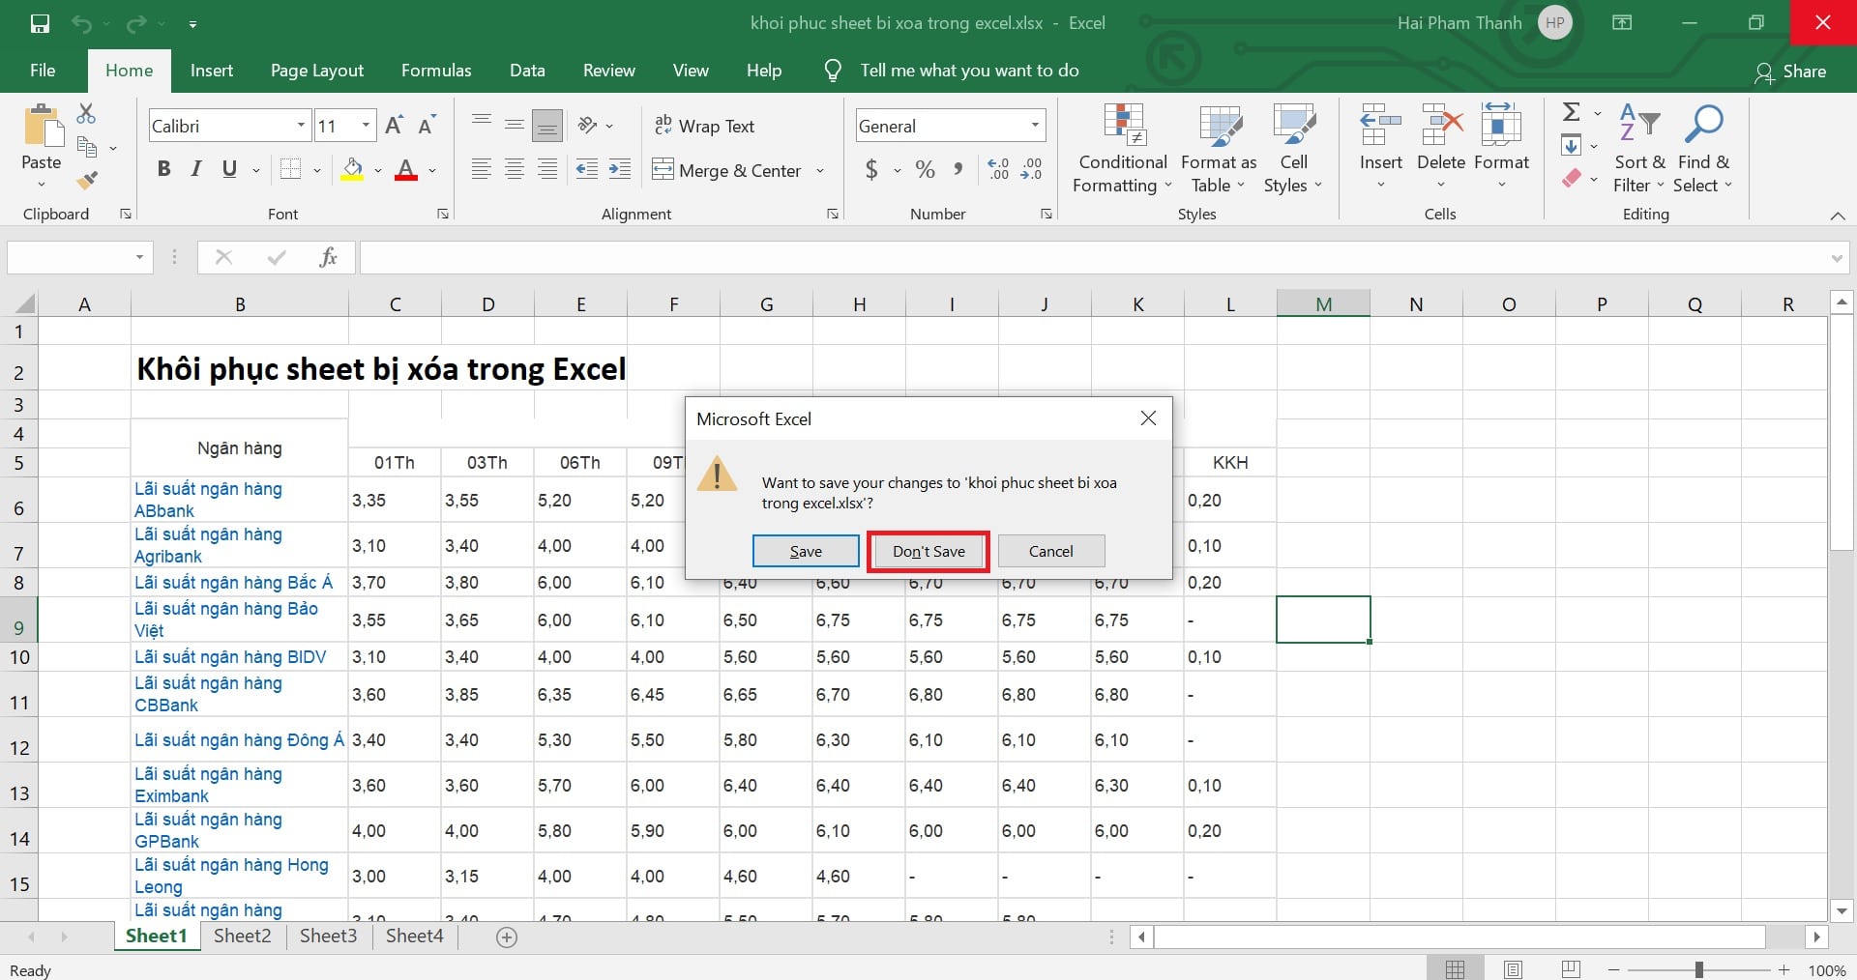Open the Cell Styles dropdown
1857x980 pixels.
(1293, 148)
